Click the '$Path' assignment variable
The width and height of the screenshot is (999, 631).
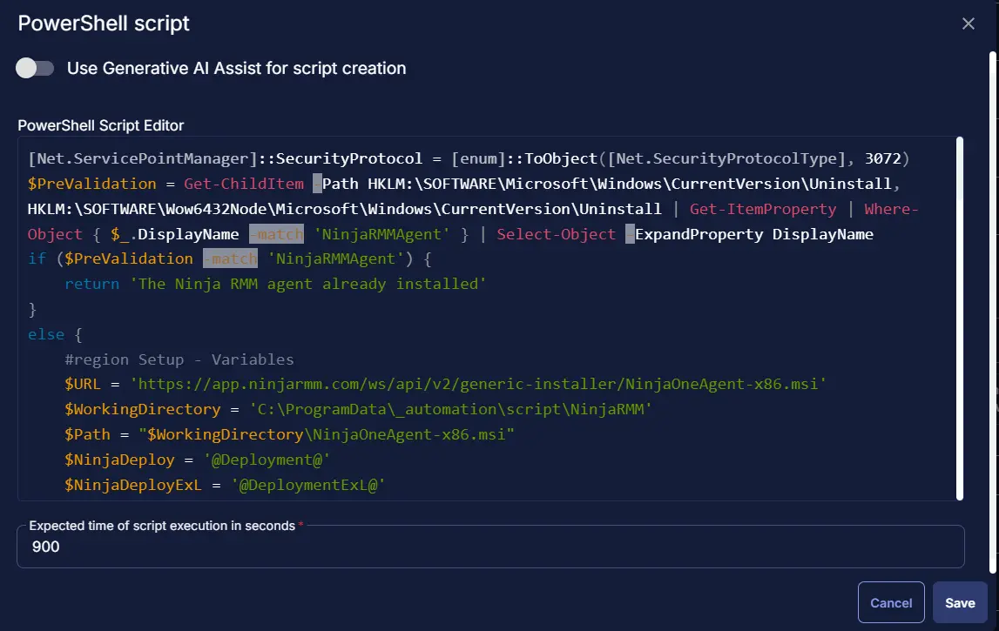coord(87,435)
